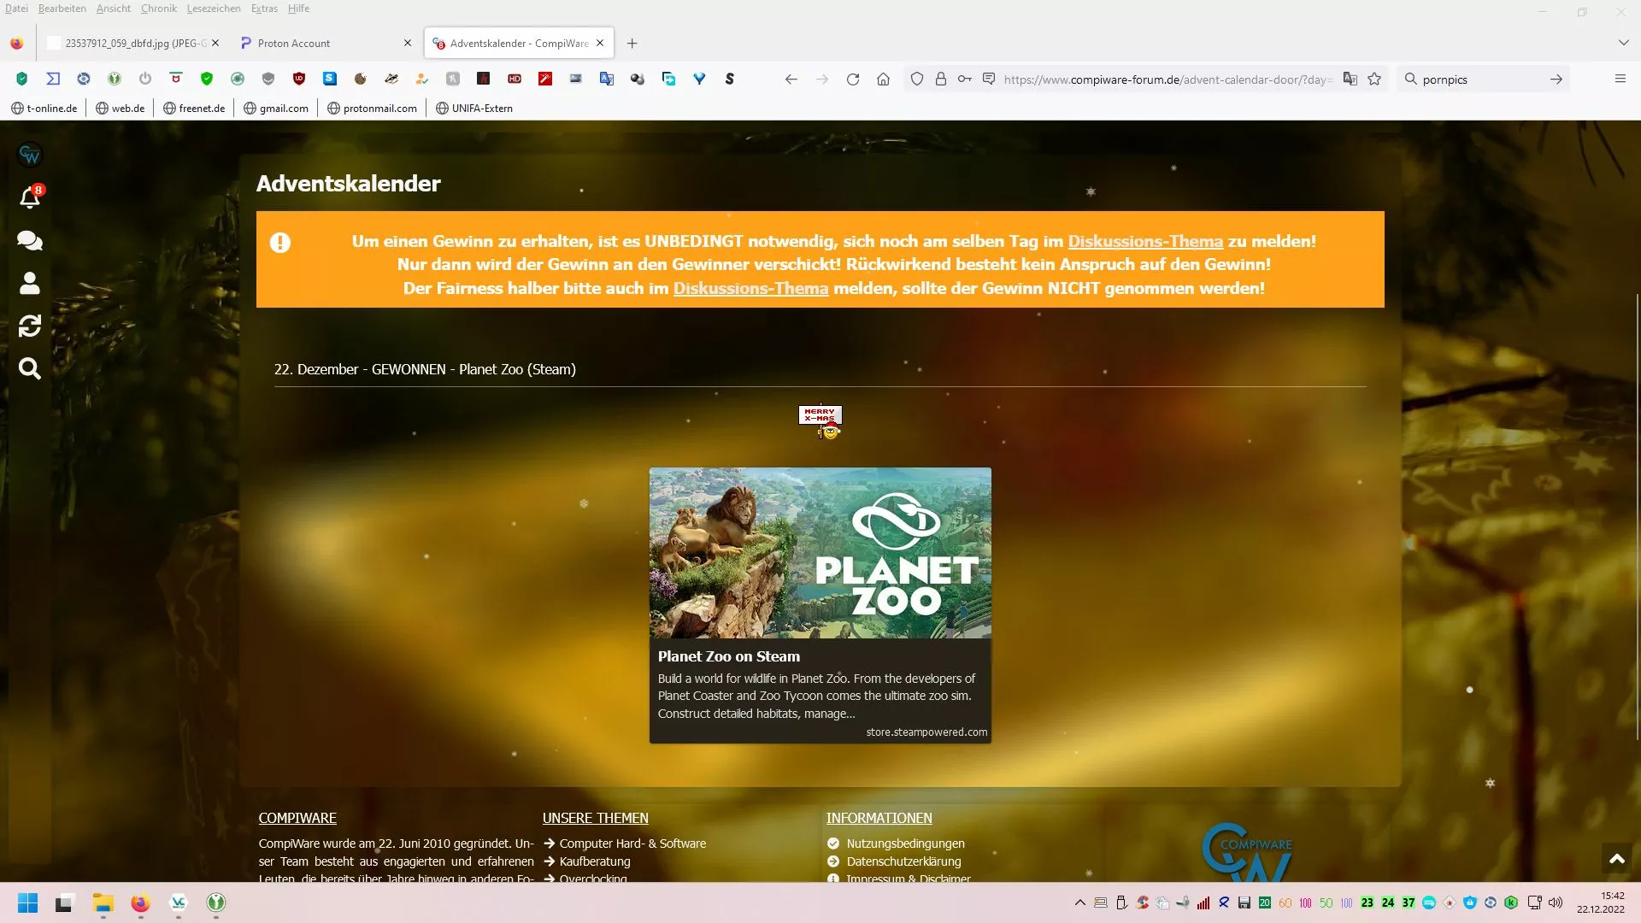Click the UNSERE THEMEN footer heading
The height and width of the screenshot is (923, 1641).
pos(595,818)
